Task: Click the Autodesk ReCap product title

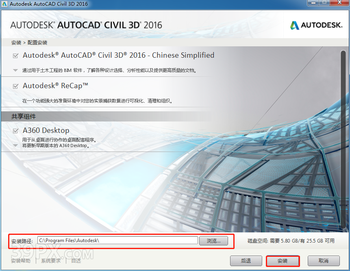Action: pos(55,86)
